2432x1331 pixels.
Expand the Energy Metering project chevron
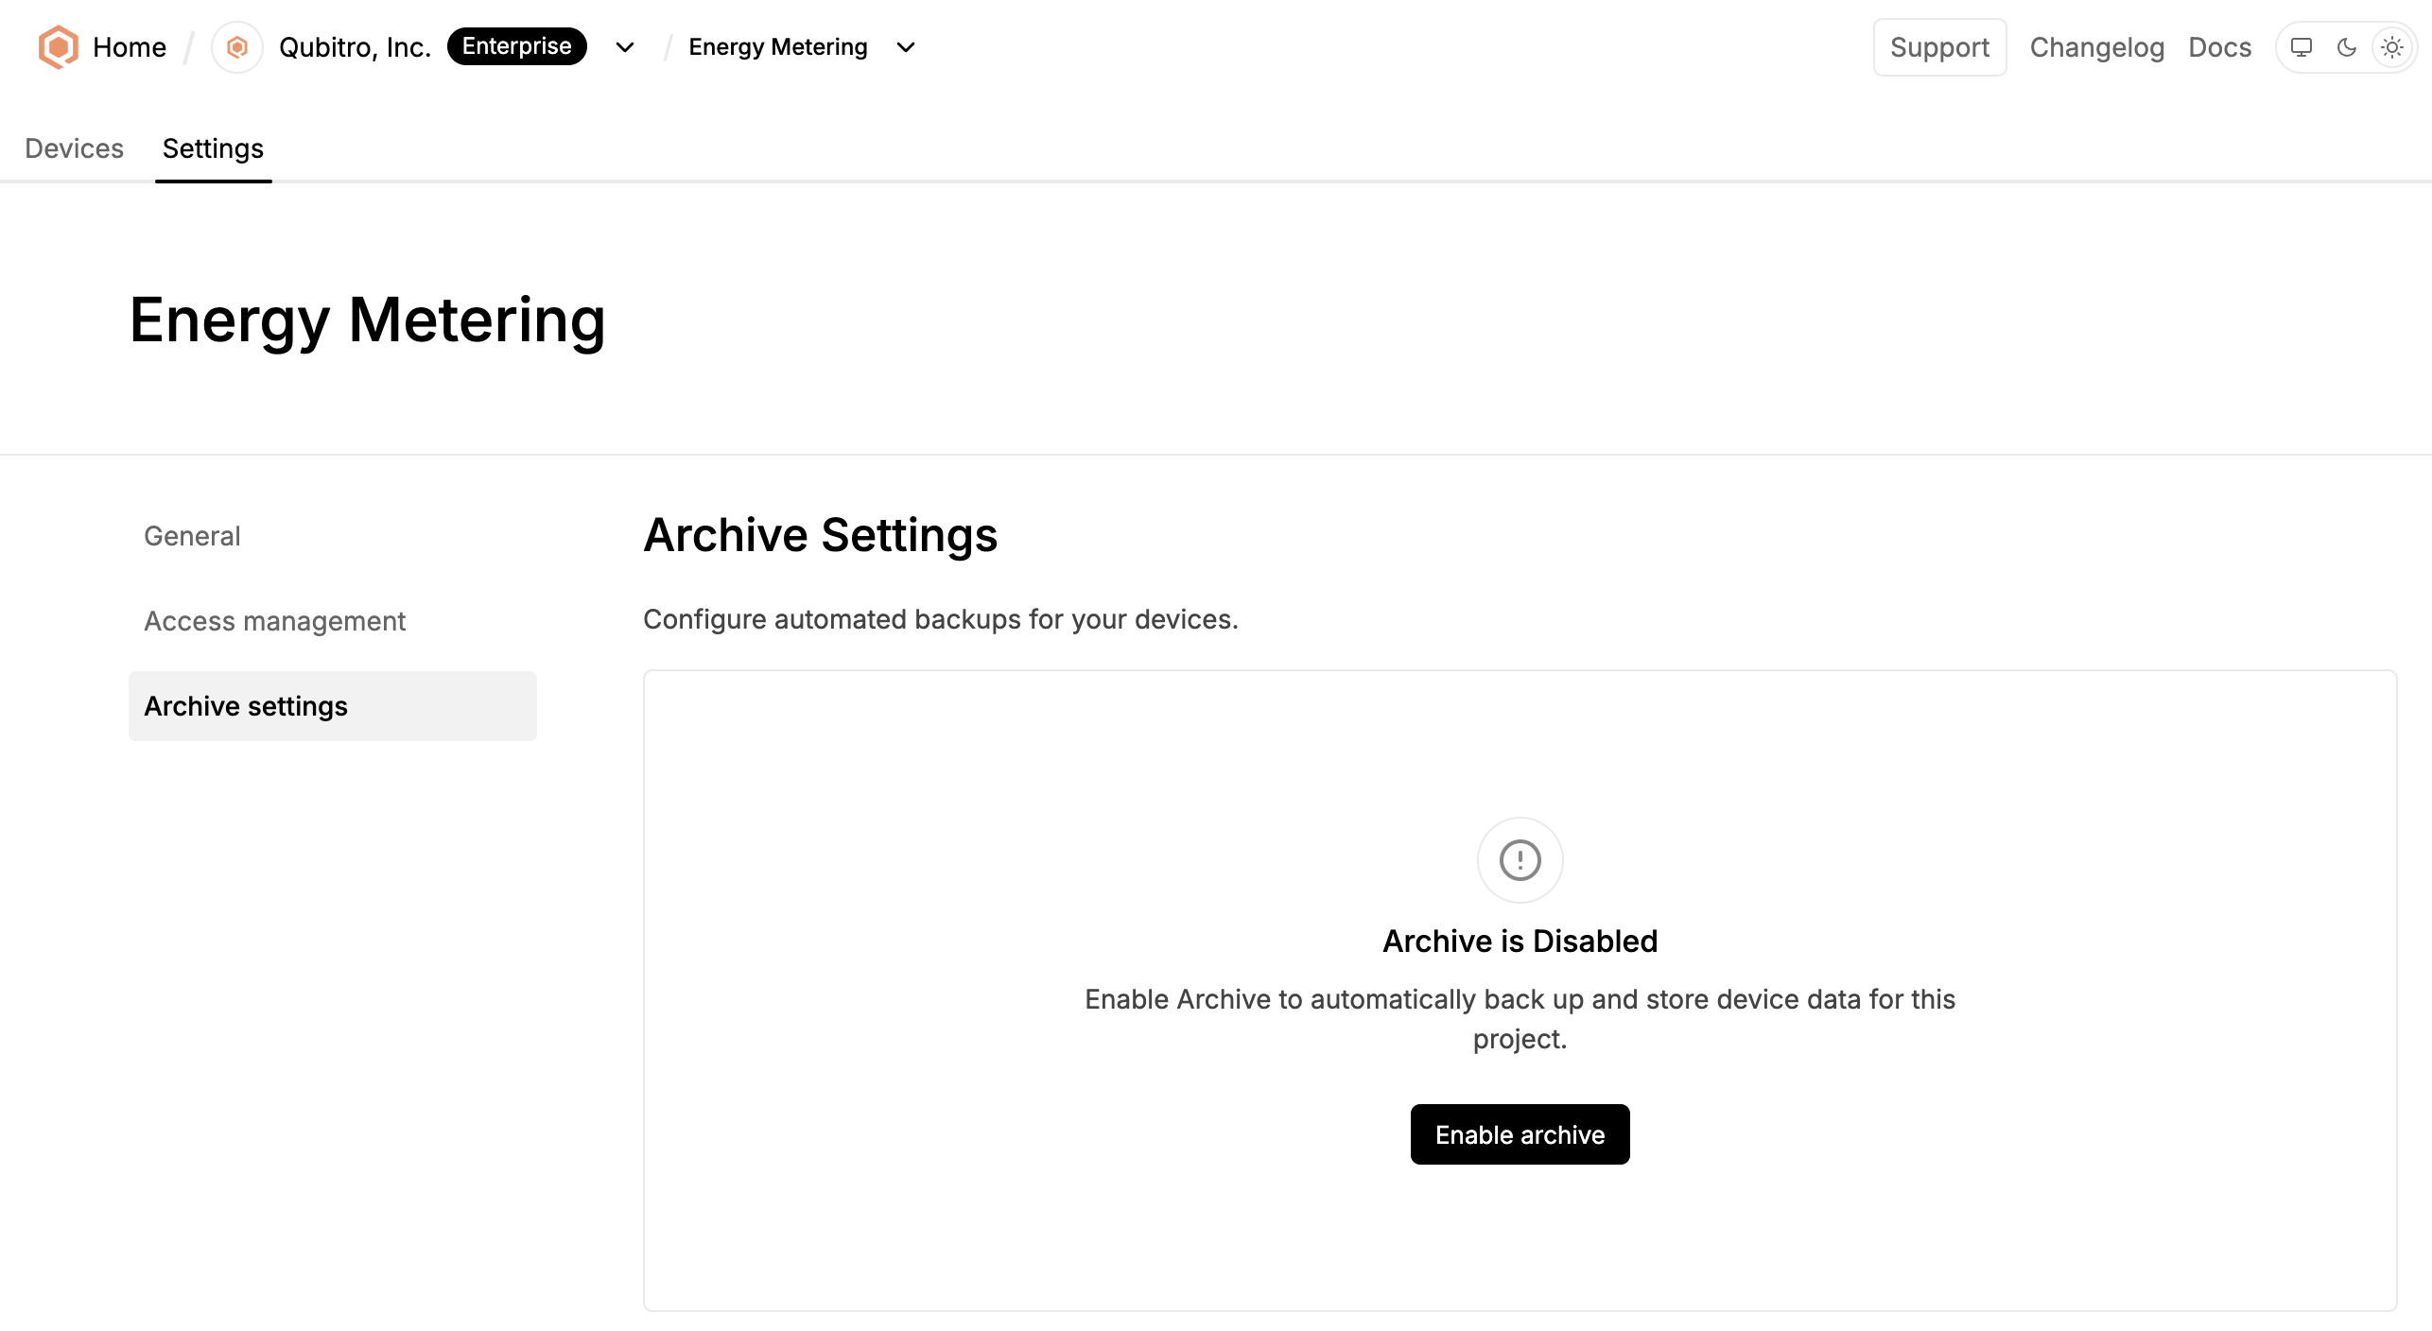pos(906,47)
